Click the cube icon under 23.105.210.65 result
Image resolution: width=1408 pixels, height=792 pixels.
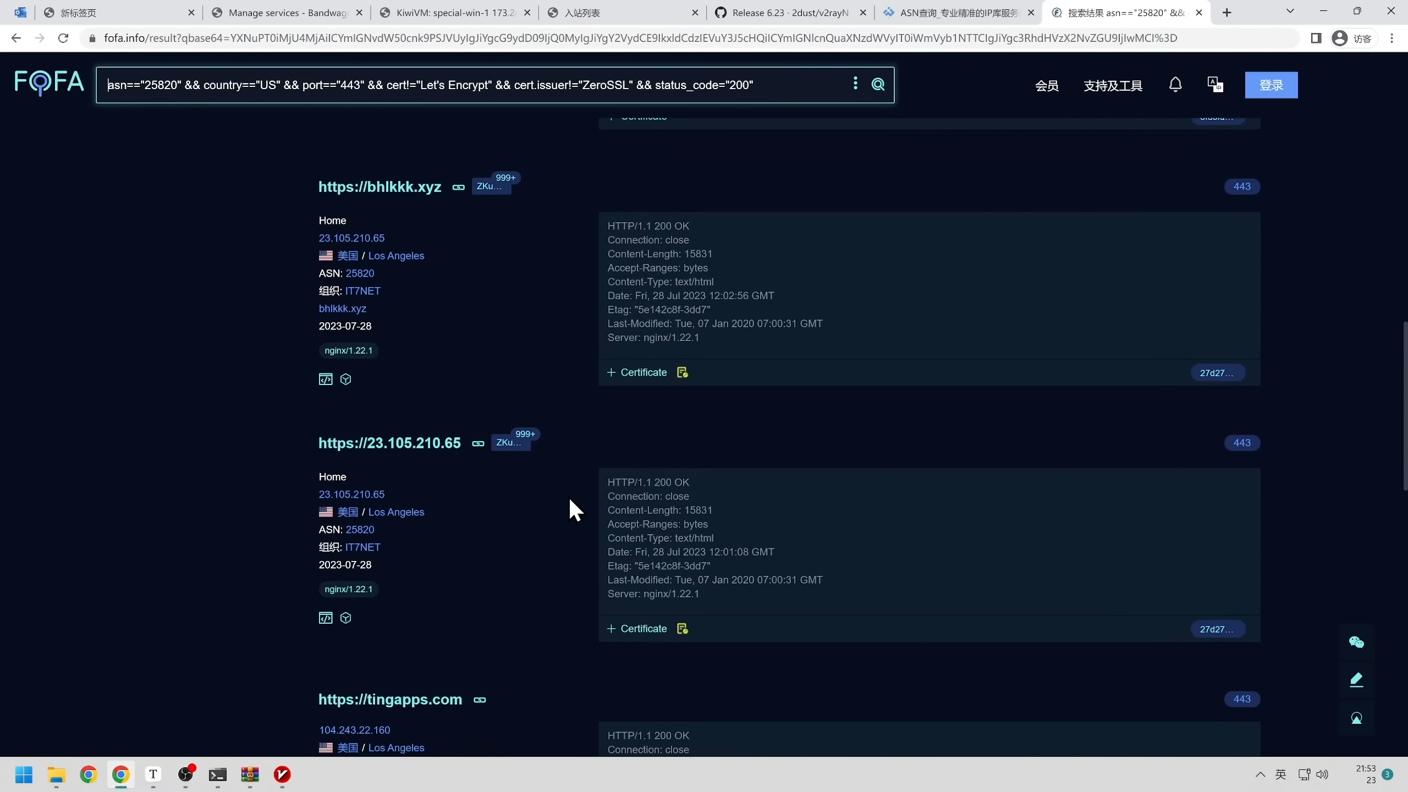pos(345,618)
